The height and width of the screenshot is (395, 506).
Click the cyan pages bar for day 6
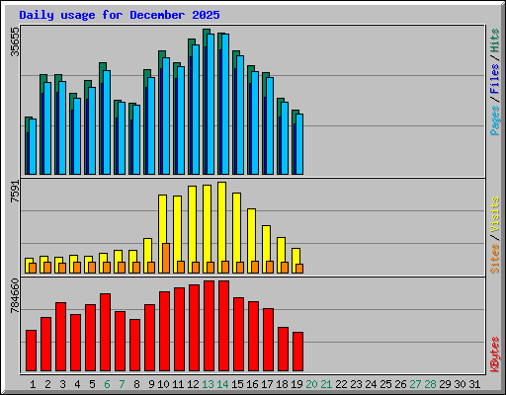(107, 122)
